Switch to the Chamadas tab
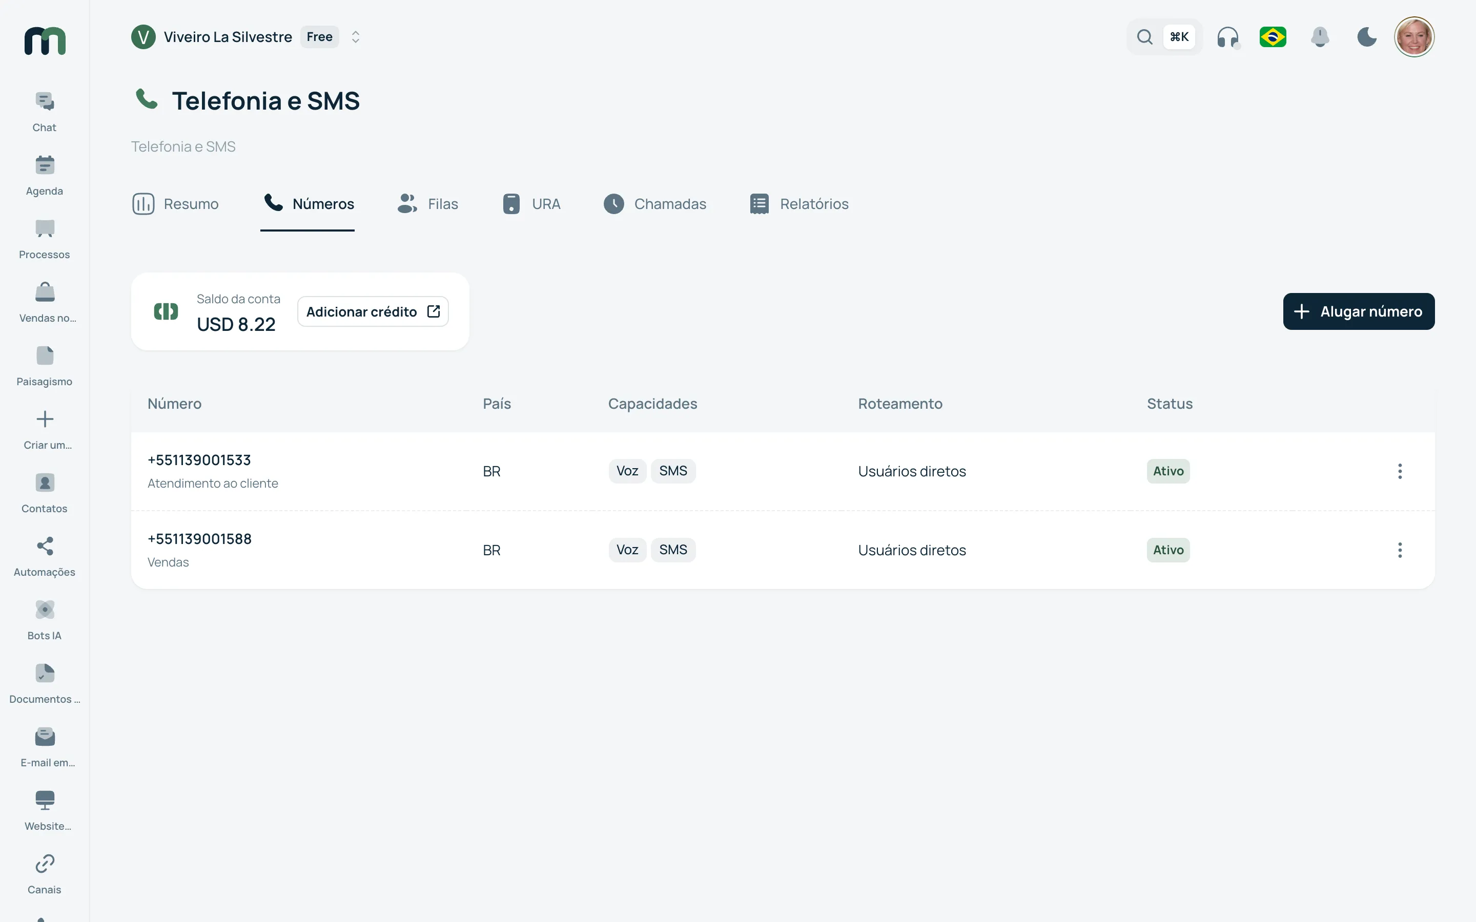The image size is (1476, 922). coord(654,204)
